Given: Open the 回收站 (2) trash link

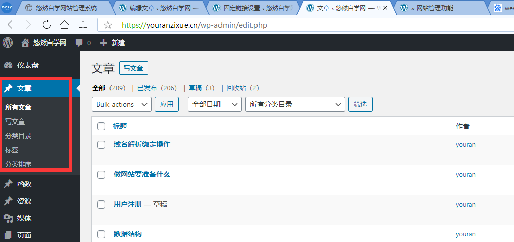Looking at the screenshot, I should tap(243, 88).
